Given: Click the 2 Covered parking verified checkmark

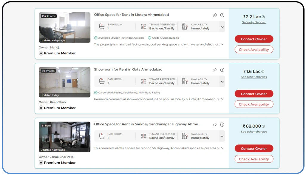Looking at the screenshot, I should point(96,38).
